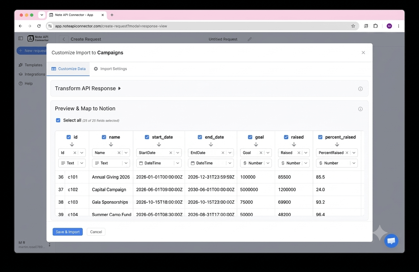The height and width of the screenshot is (272, 419).
Task: Navigate back in the browser
Action: 20,26
